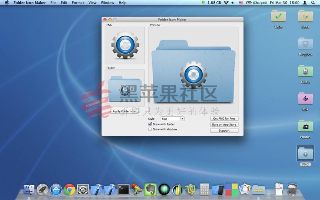Click the 1.68 GB memory indicator
The height and width of the screenshot is (200, 320).
point(212,3)
